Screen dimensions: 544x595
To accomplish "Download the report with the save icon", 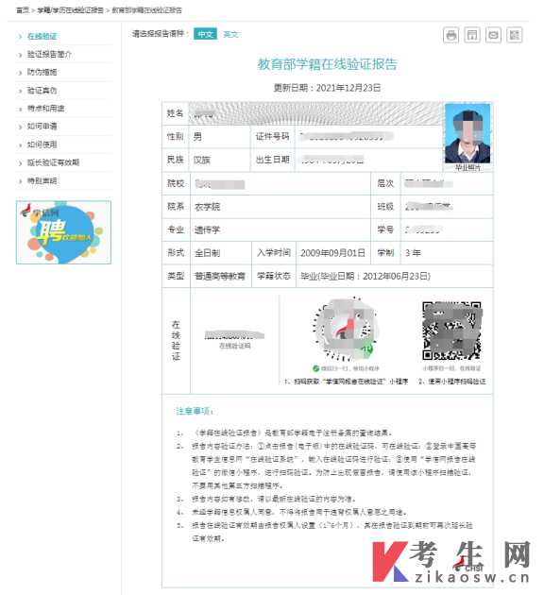I will tap(472, 35).
